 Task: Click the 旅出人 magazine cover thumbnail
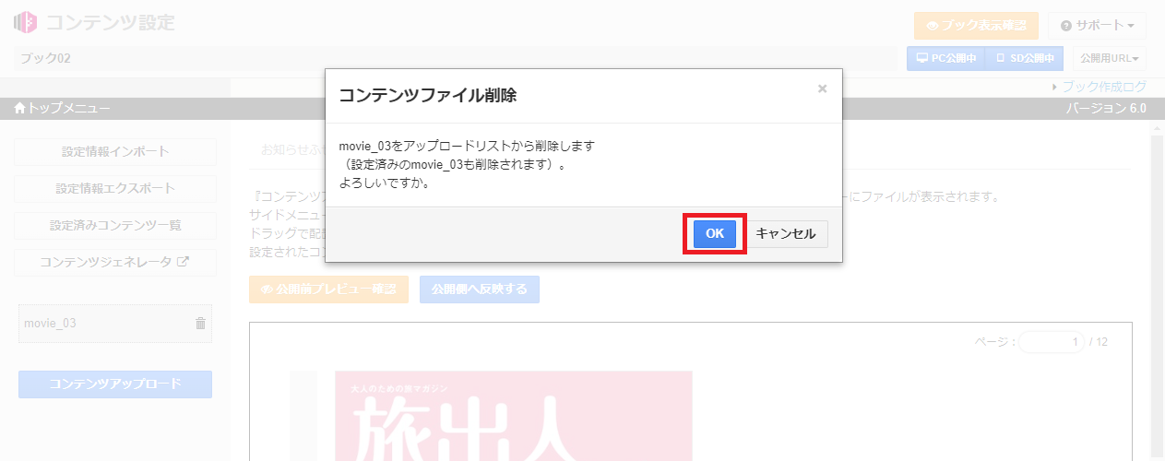click(513, 416)
